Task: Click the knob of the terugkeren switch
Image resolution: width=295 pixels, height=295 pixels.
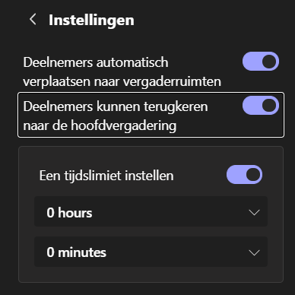Action: [x=269, y=106]
